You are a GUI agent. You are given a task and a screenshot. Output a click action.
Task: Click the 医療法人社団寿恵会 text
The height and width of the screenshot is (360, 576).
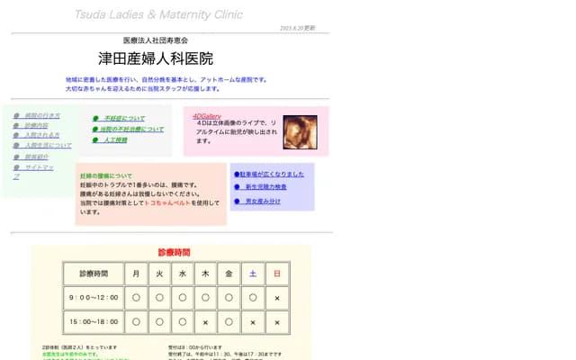coord(156,40)
